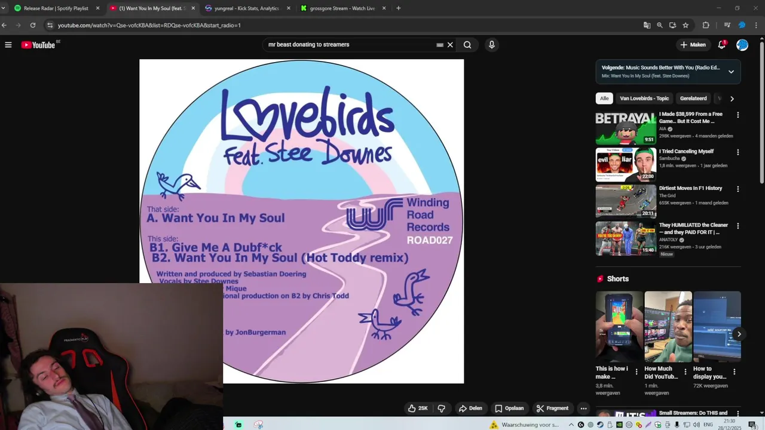Switch to grossgore Stream tab

(342, 8)
